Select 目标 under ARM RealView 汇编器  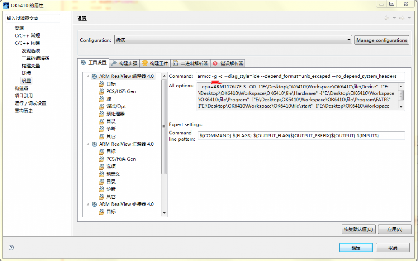(111, 152)
